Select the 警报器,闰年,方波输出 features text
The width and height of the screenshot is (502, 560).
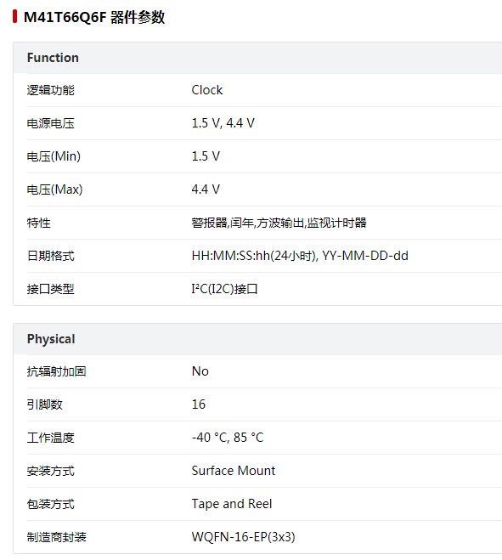[279, 223]
